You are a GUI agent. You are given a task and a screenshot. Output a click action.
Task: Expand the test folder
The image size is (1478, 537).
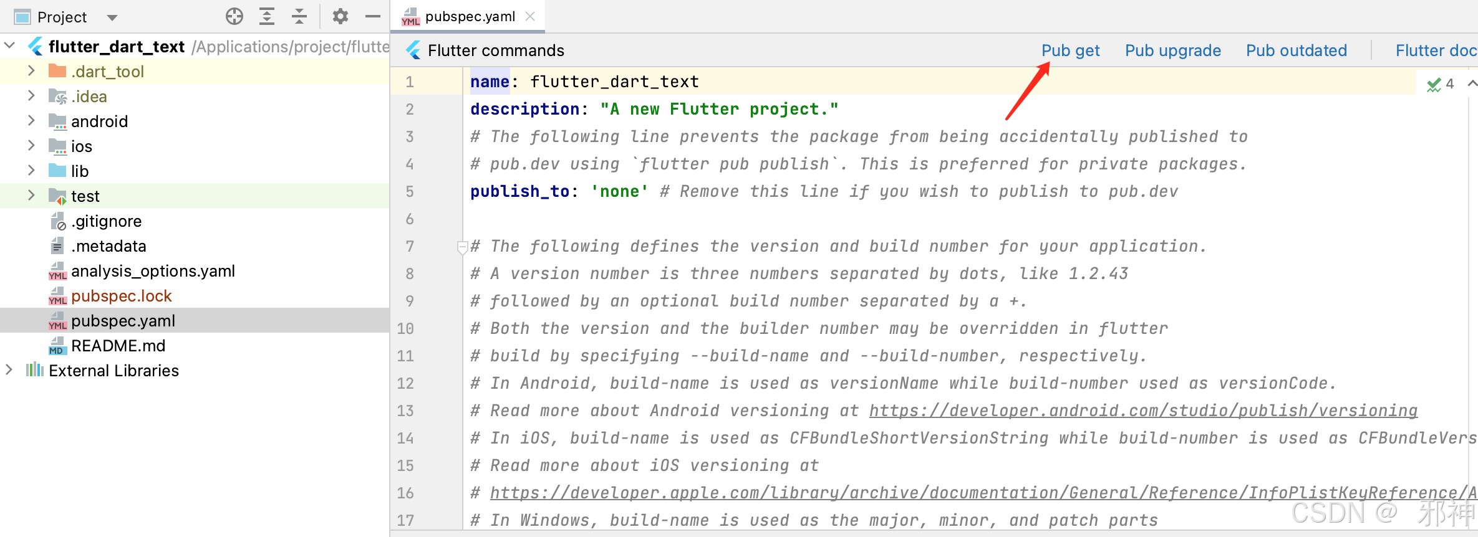point(31,196)
